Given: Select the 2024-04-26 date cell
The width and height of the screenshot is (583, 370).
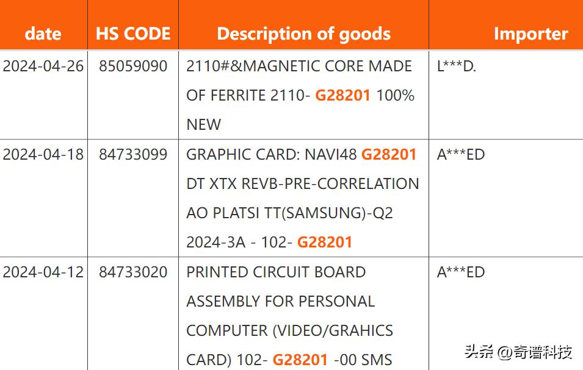Looking at the screenshot, I should (x=43, y=66).
